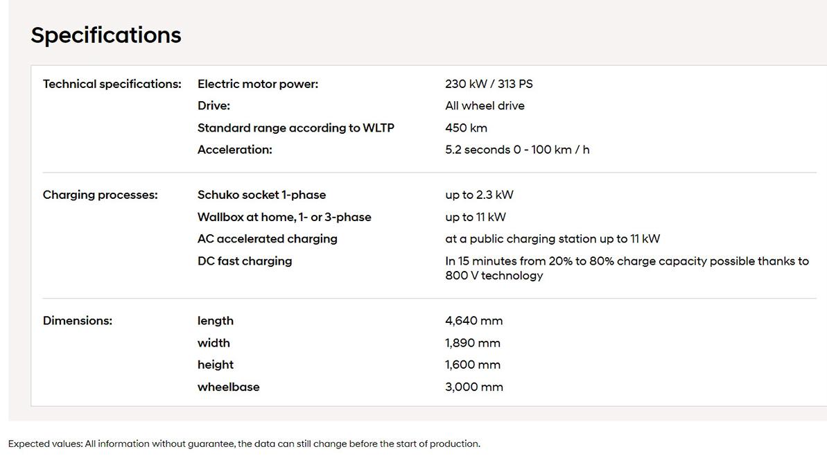This screenshot has width=827, height=465.
Task: Click the public charging station text
Action: click(x=552, y=239)
